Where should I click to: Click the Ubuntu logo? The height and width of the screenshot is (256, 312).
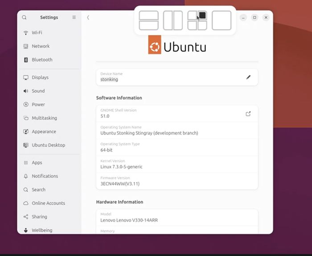177,45
